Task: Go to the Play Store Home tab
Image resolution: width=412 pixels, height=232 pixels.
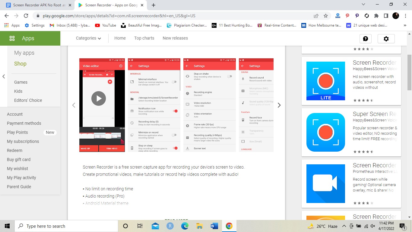Action: [120, 38]
